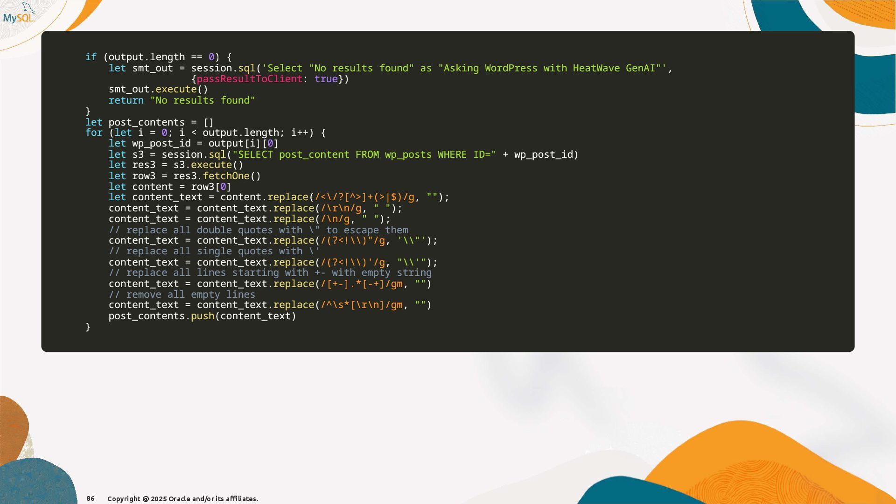This screenshot has width=896, height=504.
Task: Click the SELECT post_content SQL string
Action: pos(364,154)
